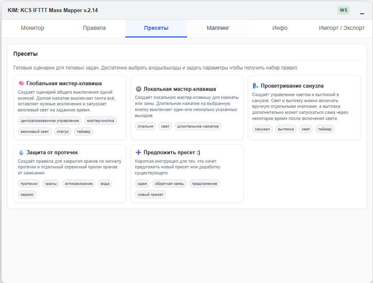Click the brain icon of Глобальная мастер-клавиша
The width and height of the screenshot is (373, 283).
pos(21,84)
